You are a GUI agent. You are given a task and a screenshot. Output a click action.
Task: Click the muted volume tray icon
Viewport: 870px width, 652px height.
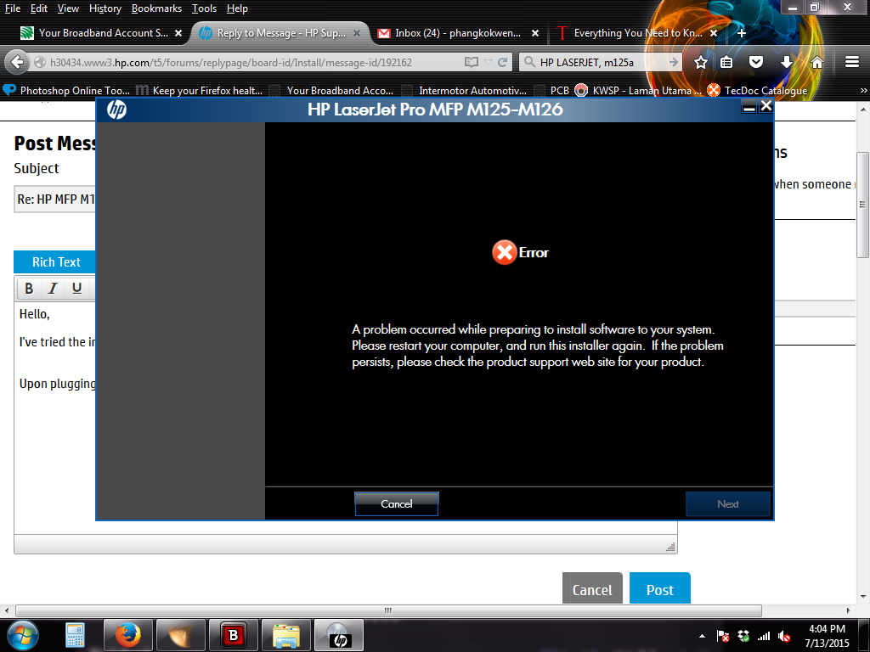tap(784, 636)
